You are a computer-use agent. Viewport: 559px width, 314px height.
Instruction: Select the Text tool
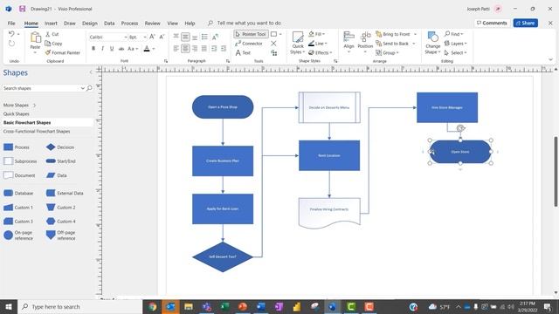tap(243, 52)
